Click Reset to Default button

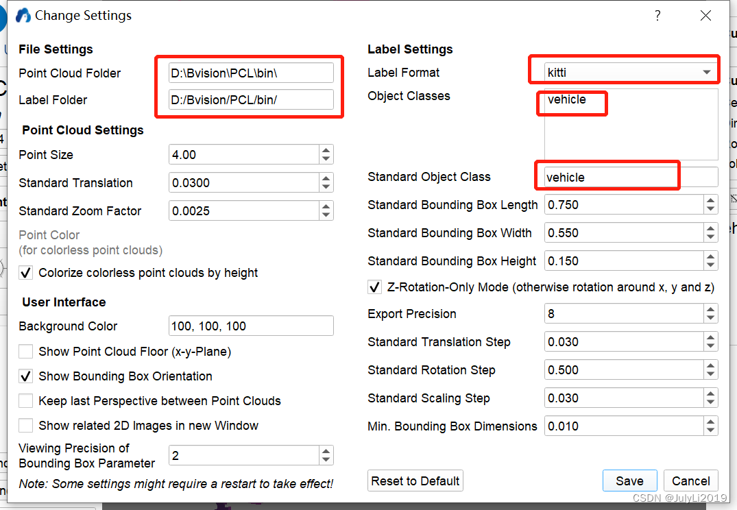[415, 481]
